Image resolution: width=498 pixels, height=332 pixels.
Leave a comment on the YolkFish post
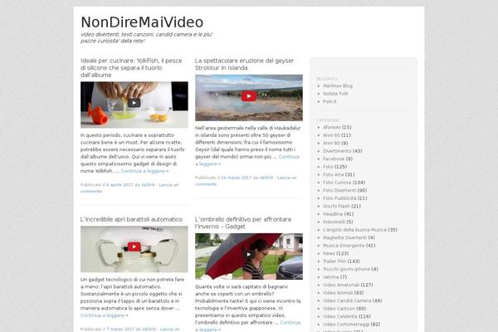129,188
